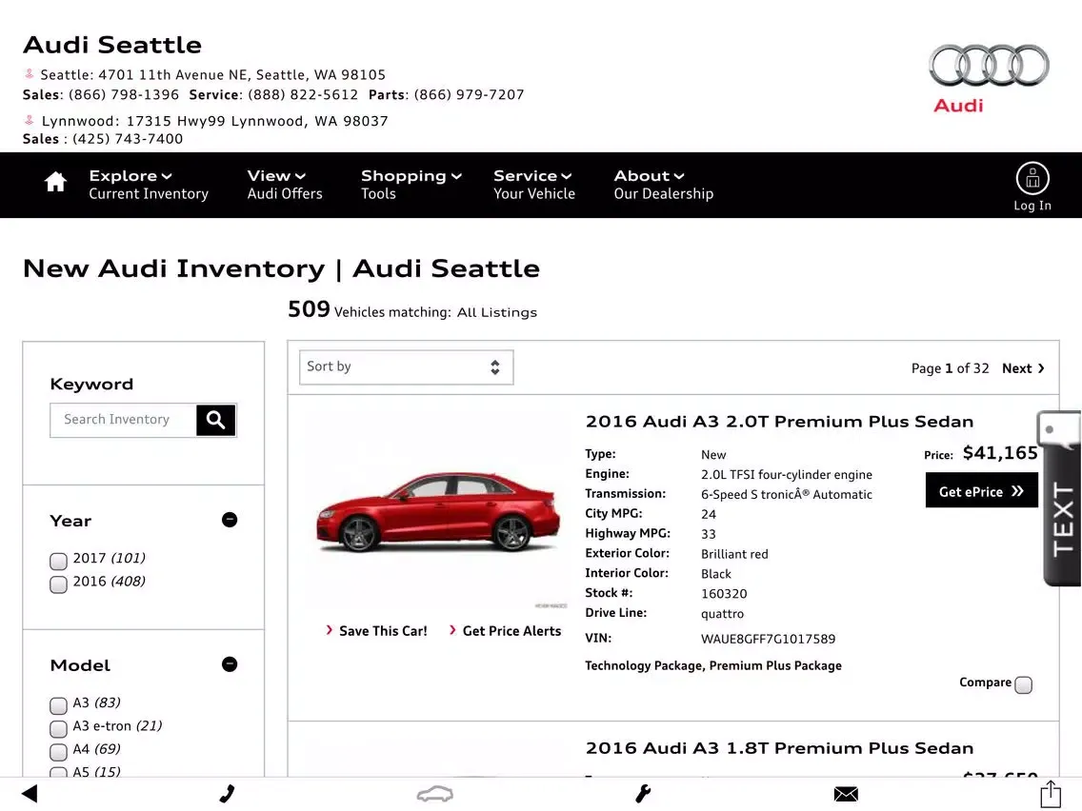Check the A3 model filter
Screen dimensions: 1082x811
tap(59, 705)
